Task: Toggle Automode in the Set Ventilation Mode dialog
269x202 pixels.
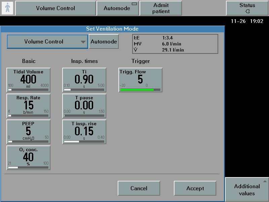Action: (x=104, y=41)
